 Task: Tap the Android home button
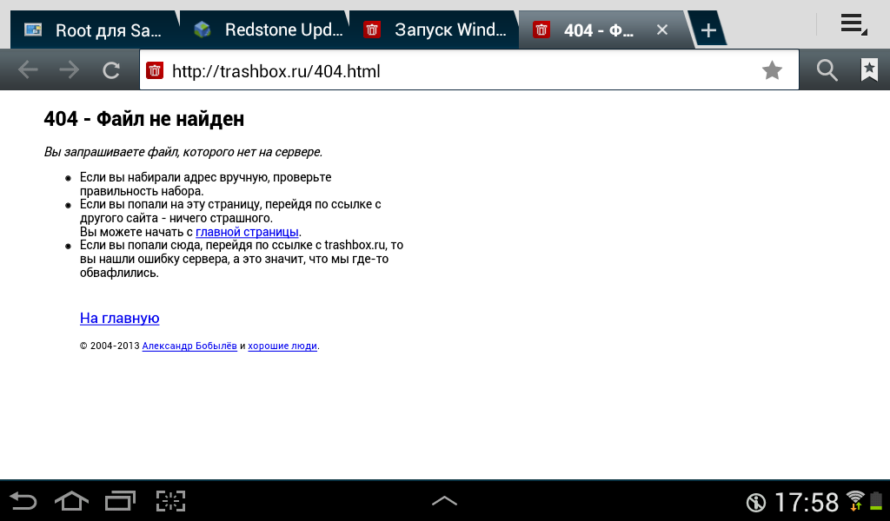71,501
